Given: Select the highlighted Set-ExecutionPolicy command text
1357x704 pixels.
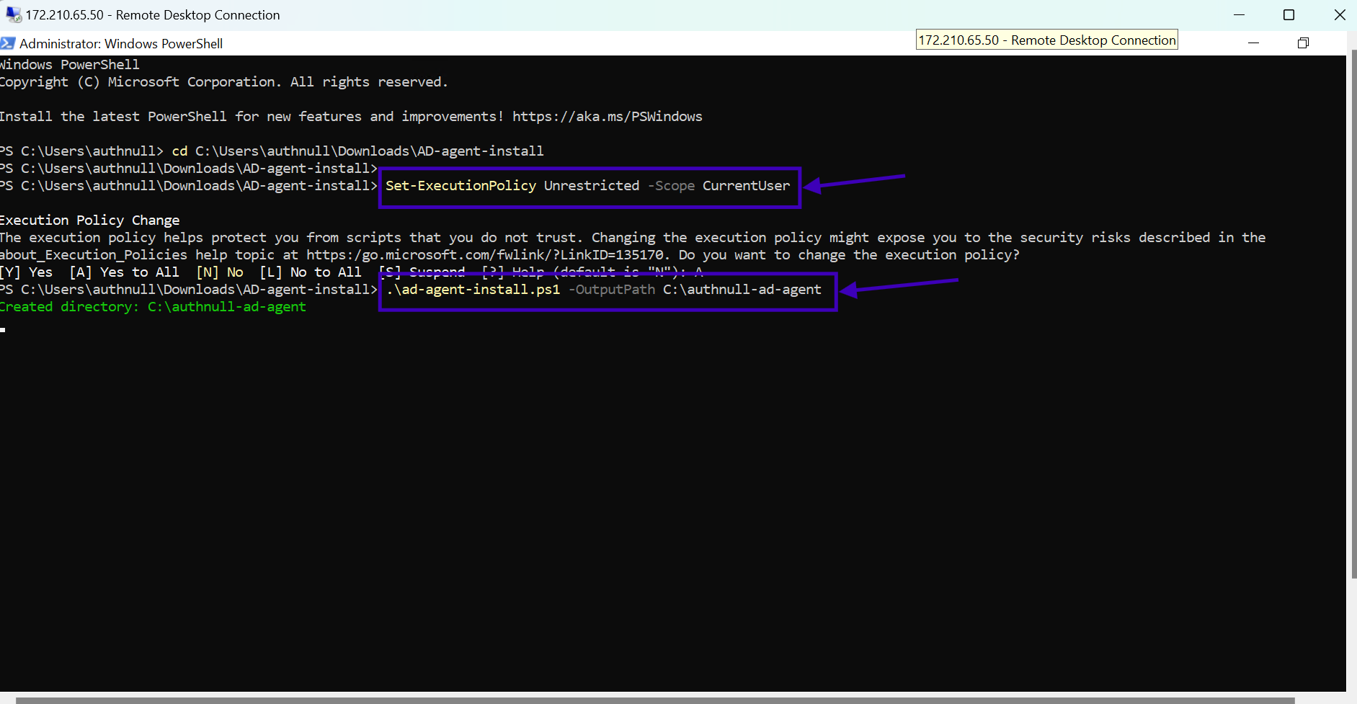Looking at the screenshot, I should [587, 185].
